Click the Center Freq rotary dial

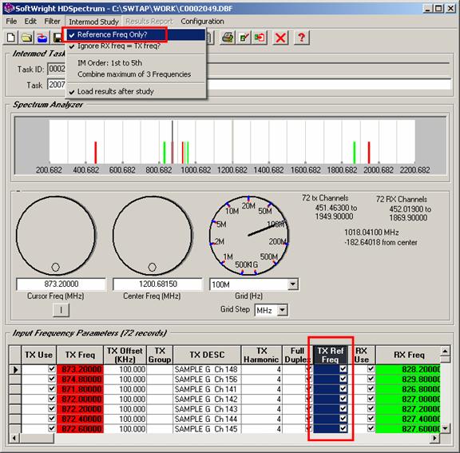pyautogui.click(x=153, y=236)
